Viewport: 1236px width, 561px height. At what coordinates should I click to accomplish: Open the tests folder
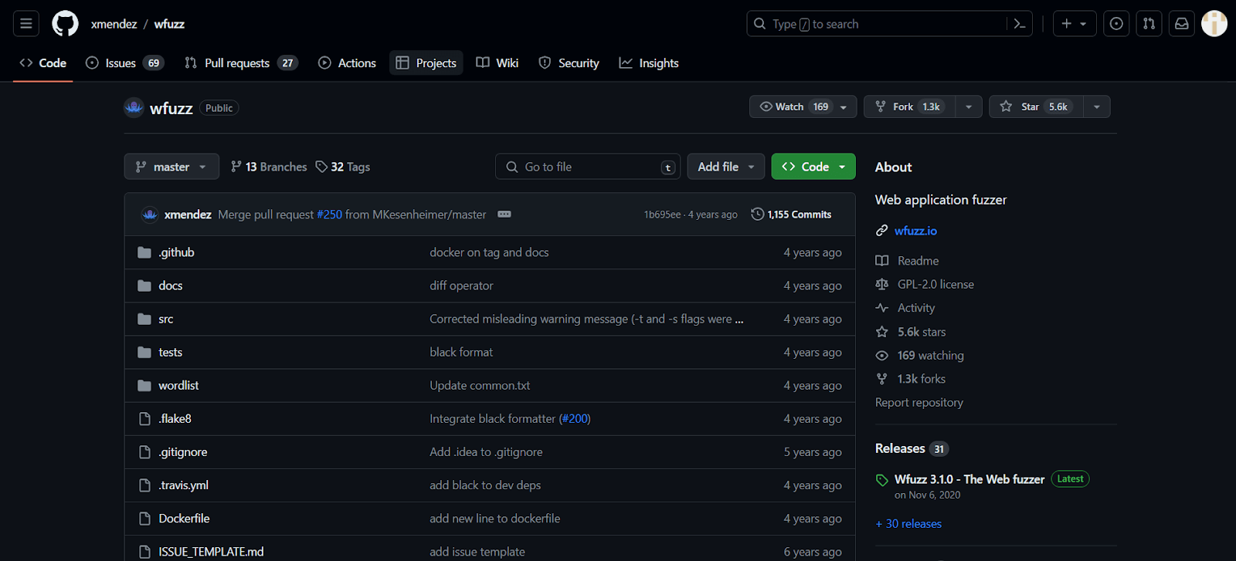point(171,352)
